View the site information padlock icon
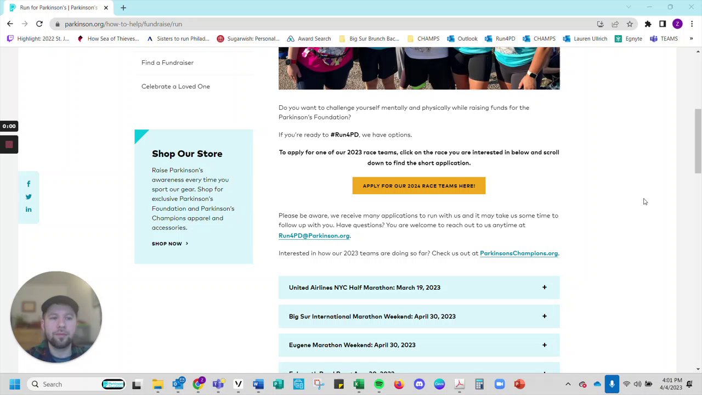The image size is (702, 395). (57, 24)
